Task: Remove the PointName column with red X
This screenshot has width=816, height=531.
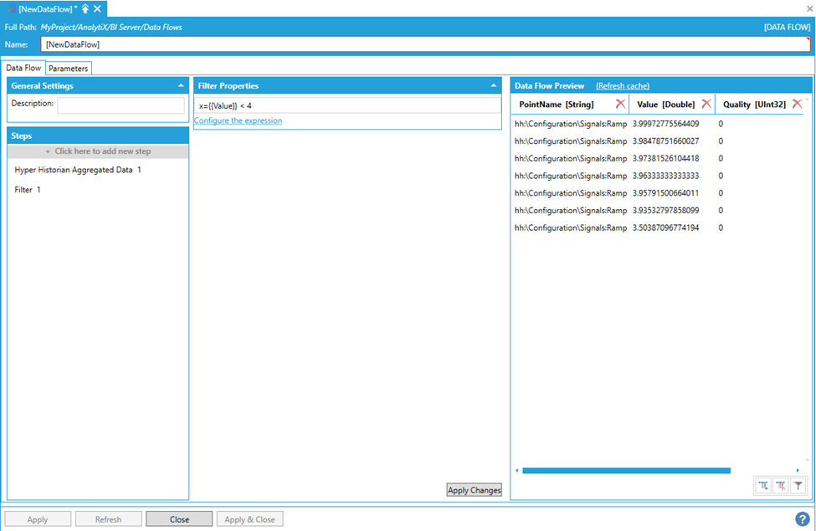Action: point(620,104)
